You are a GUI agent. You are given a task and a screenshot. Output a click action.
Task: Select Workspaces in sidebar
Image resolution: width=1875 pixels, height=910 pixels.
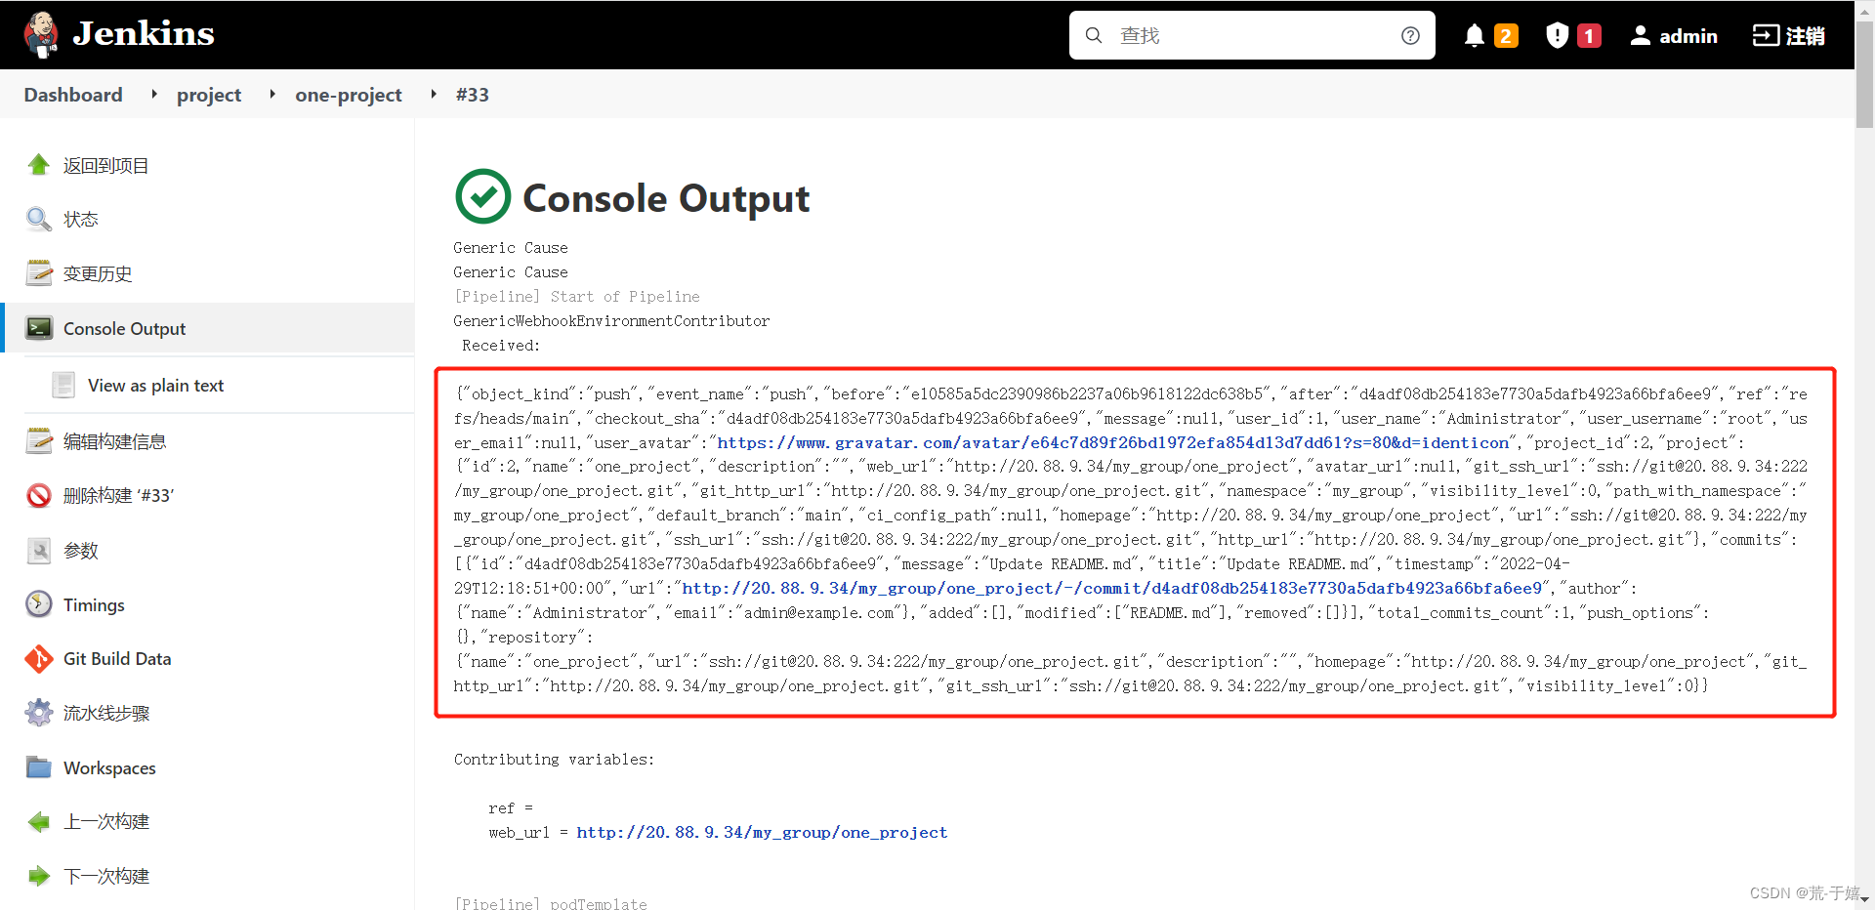(109, 768)
